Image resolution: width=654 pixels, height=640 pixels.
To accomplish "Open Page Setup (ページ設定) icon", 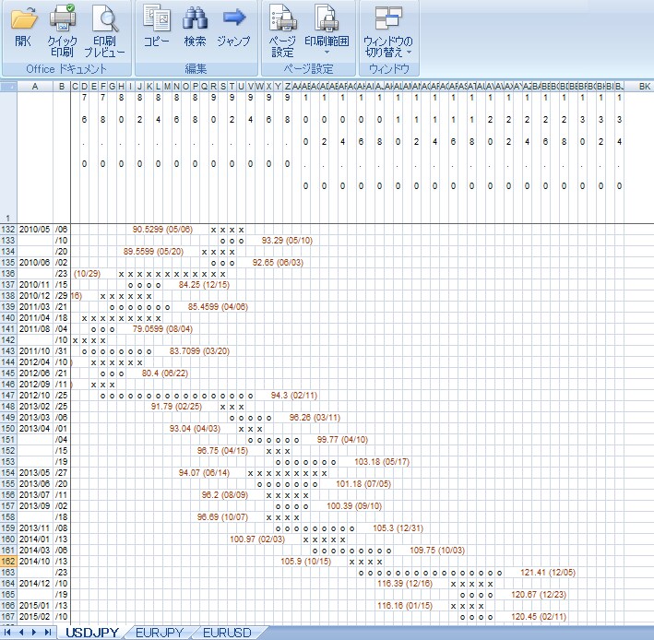I will [282, 18].
